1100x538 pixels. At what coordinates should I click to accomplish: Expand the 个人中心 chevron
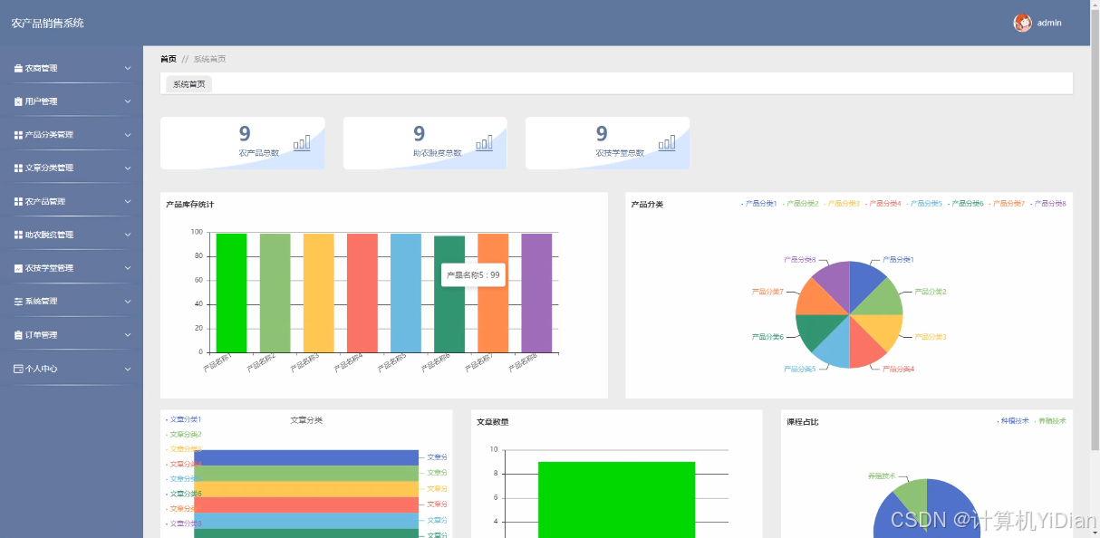(128, 369)
